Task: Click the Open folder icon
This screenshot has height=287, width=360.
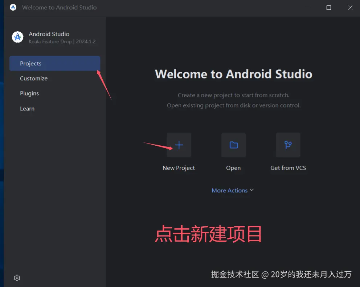Action: coord(233,145)
